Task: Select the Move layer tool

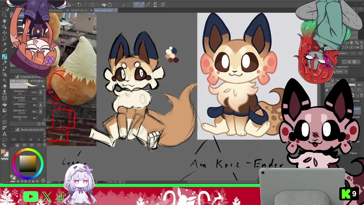Action: (5, 33)
